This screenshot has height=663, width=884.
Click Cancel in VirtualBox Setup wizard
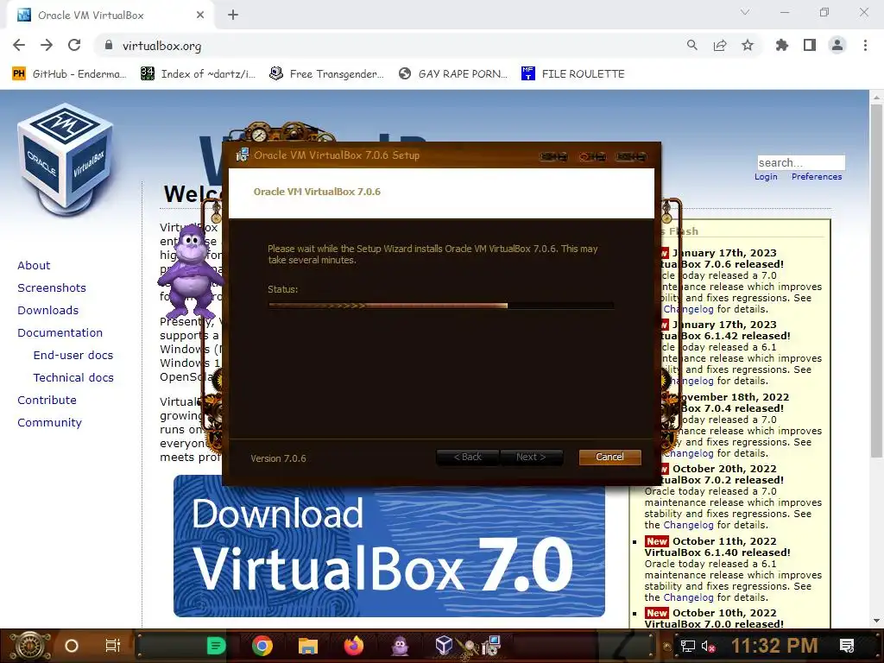(x=610, y=458)
